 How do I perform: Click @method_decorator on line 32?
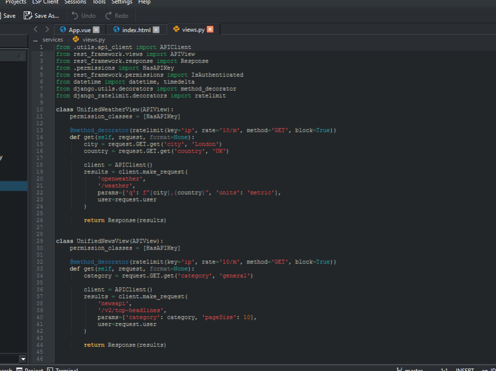click(x=99, y=262)
